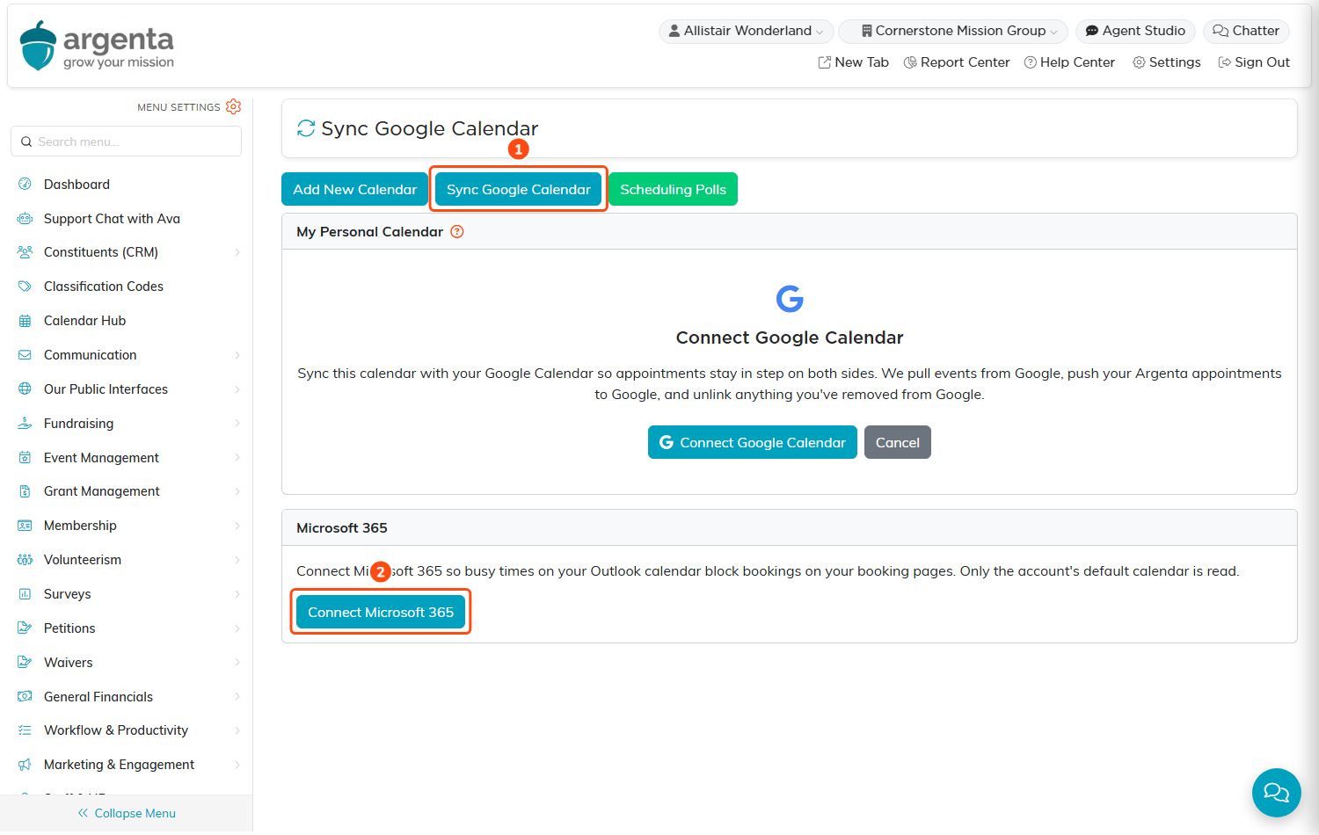The image size is (1319, 835).
Task: Click the Calendar Hub icon
Action: pyautogui.click(x=25, y=321)
